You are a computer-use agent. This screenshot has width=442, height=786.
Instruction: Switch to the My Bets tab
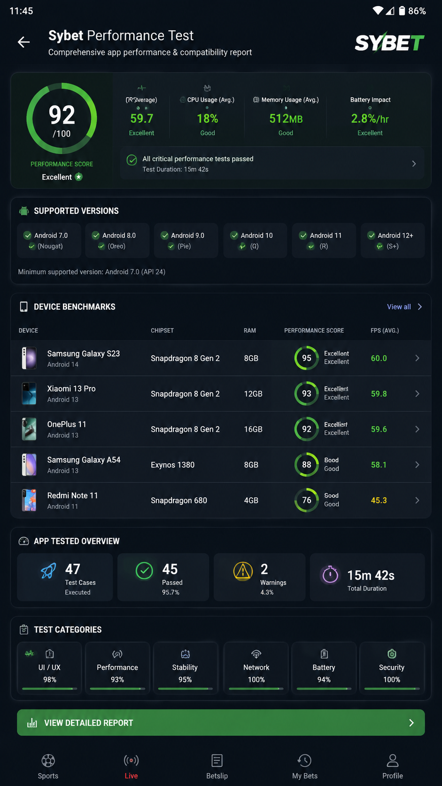tap(305, 767)
